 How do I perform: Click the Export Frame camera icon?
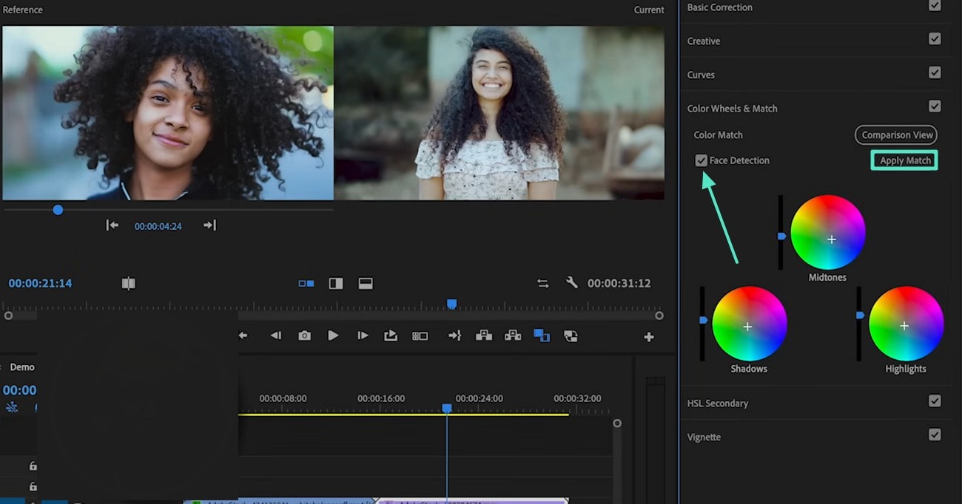point(304,336)
